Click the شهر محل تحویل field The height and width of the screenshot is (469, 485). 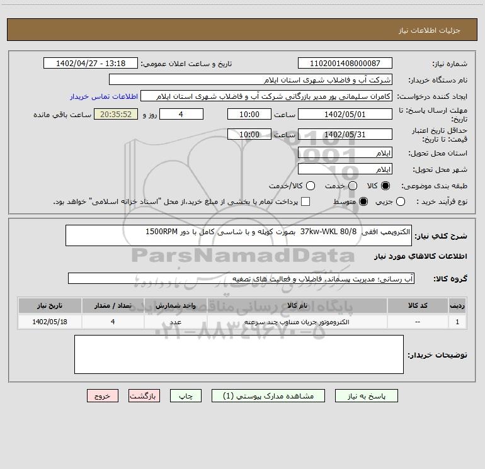coord(345,169)
